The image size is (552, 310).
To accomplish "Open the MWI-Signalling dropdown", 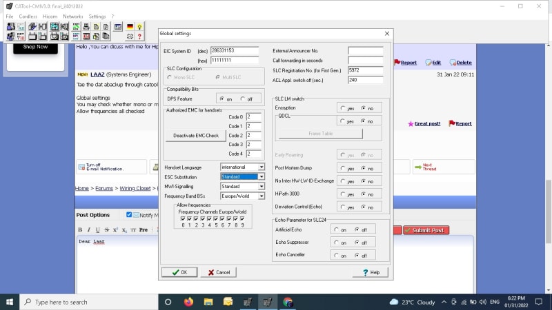I will [x=262, y=186].
